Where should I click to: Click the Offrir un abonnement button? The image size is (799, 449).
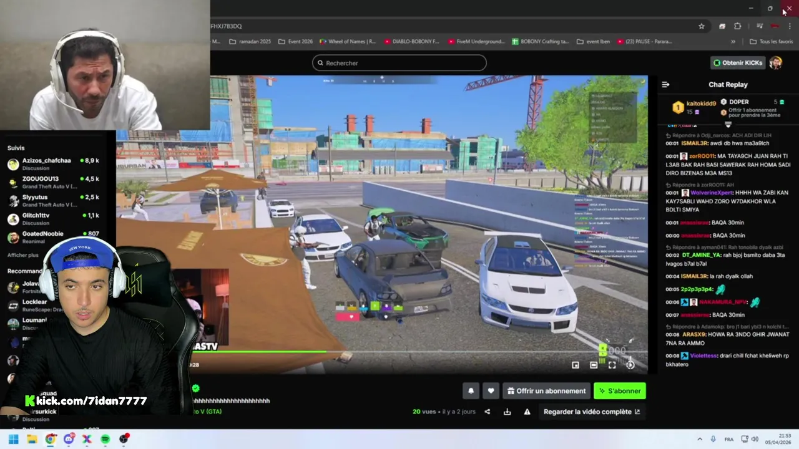point(546,391)
